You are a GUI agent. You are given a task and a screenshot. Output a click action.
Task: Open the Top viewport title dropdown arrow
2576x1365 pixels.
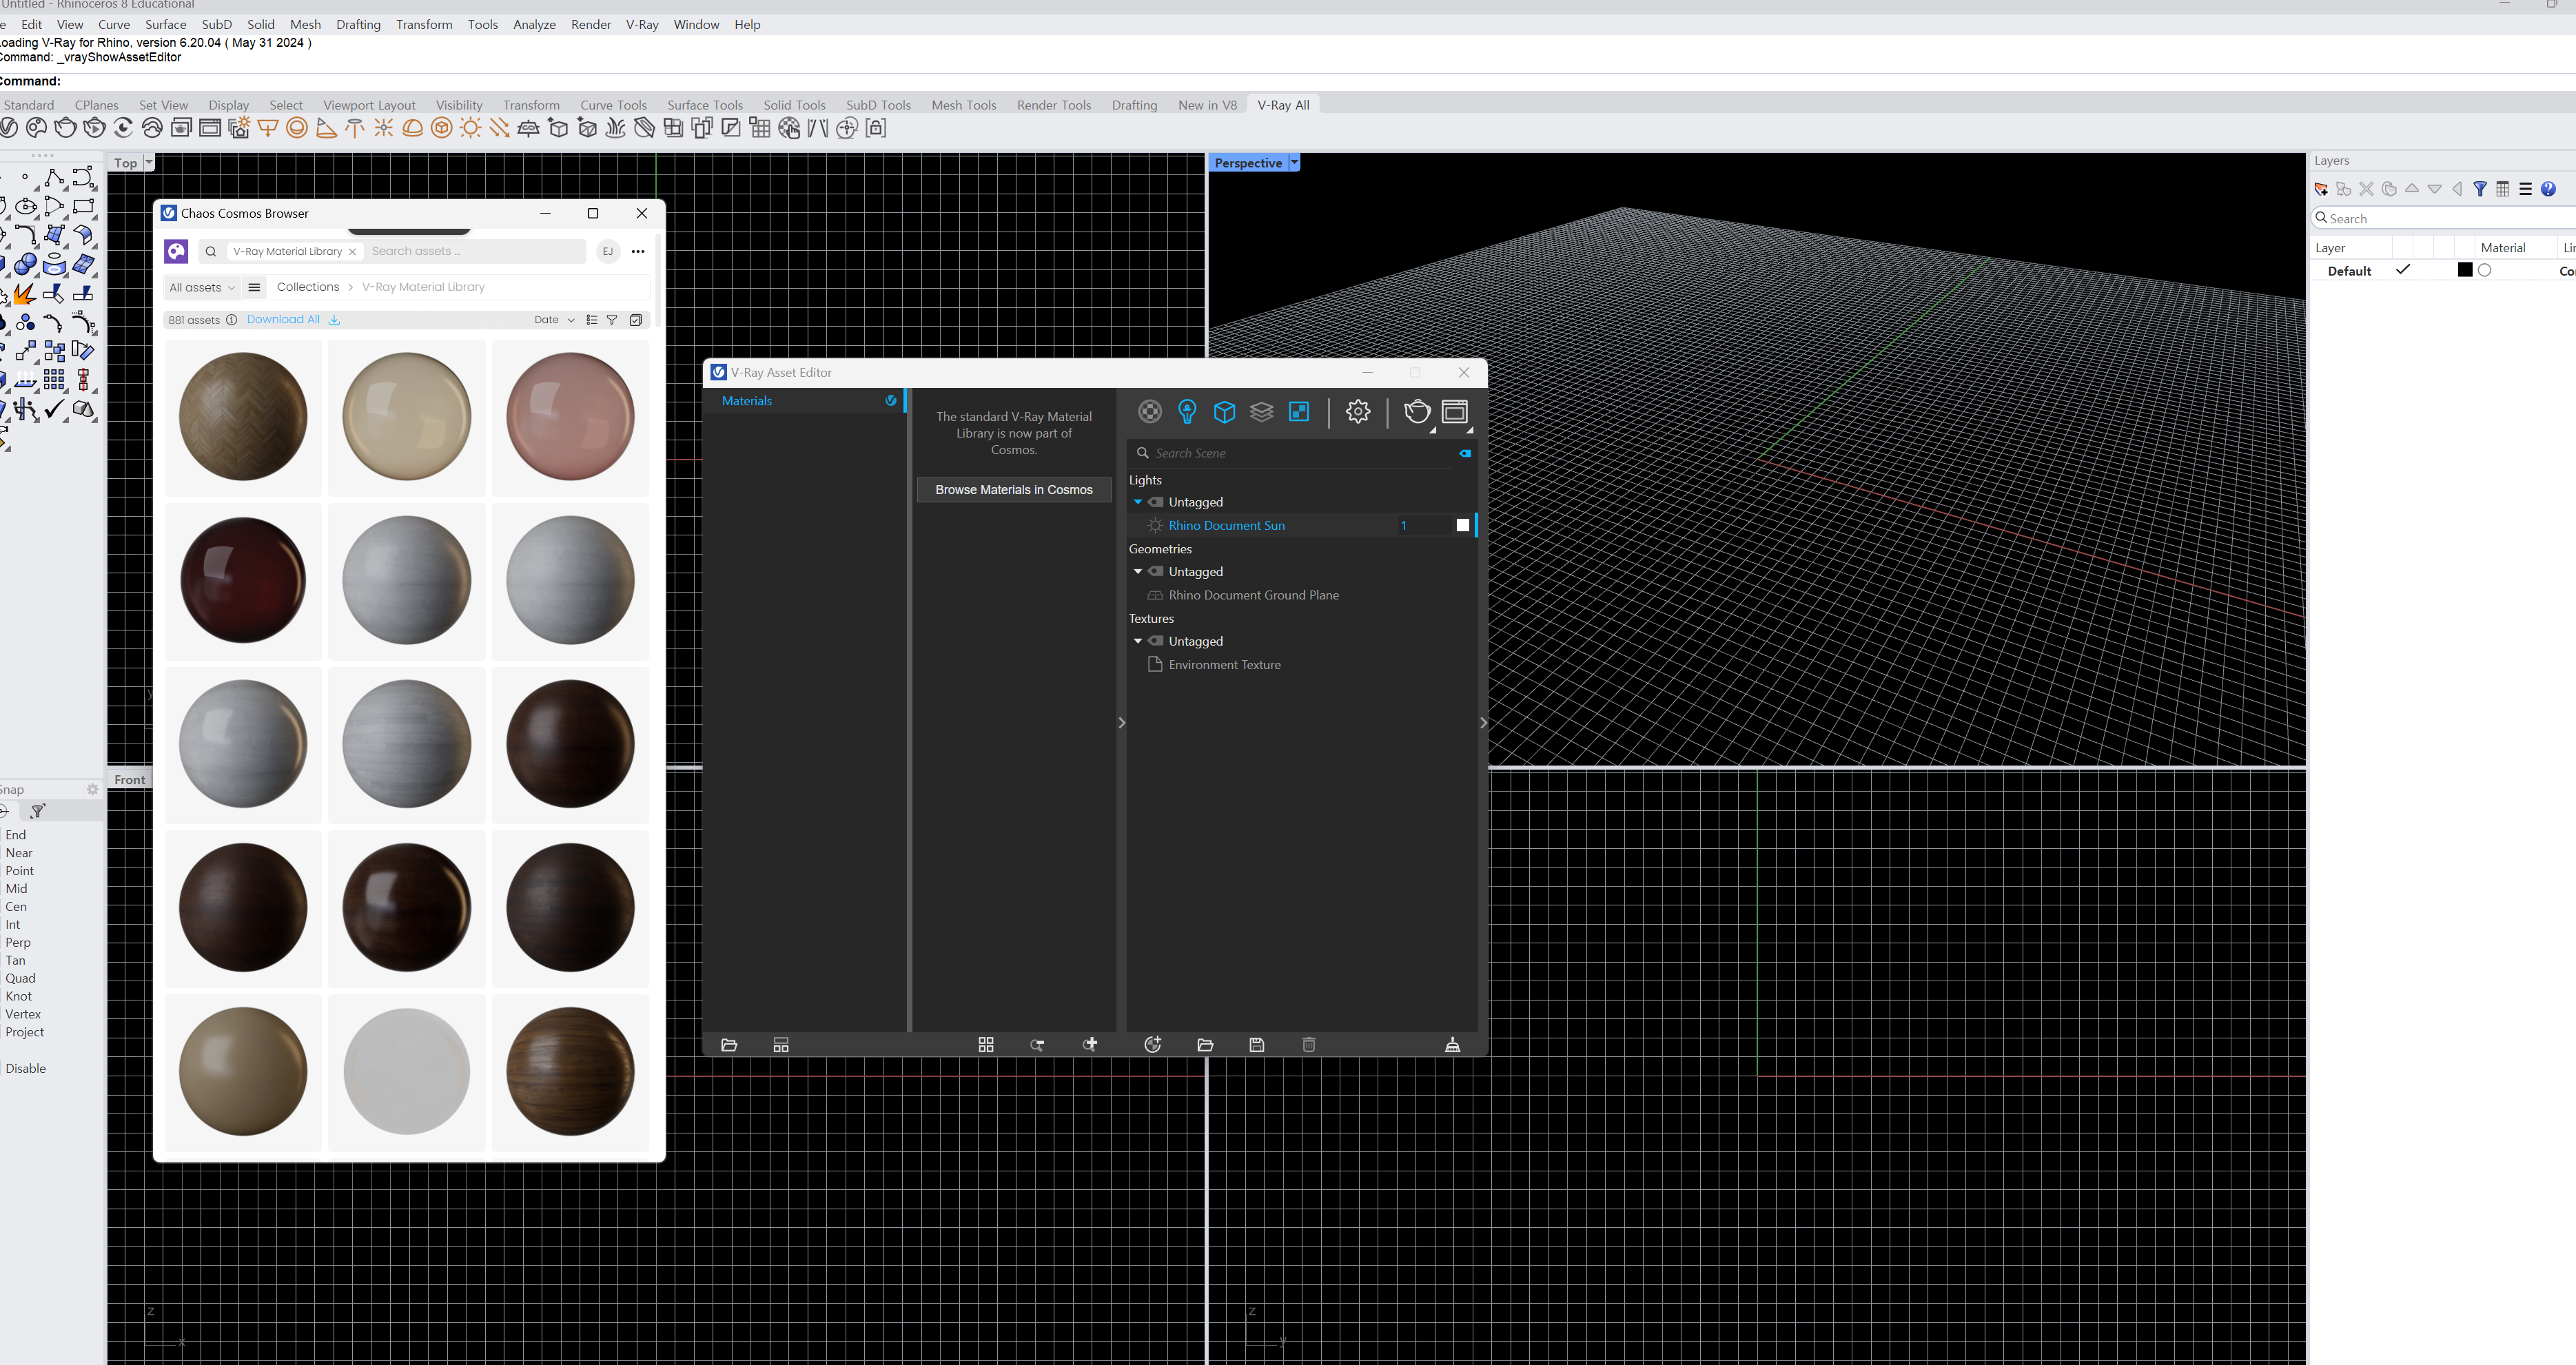pyautogui.click(x=149, y=162)
